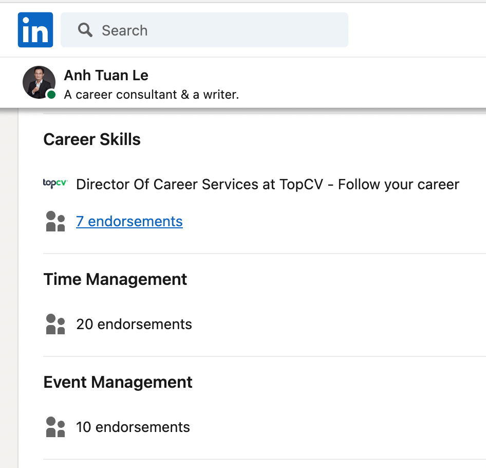Click the name Anh Tuan Le

(x=106, y=76)
